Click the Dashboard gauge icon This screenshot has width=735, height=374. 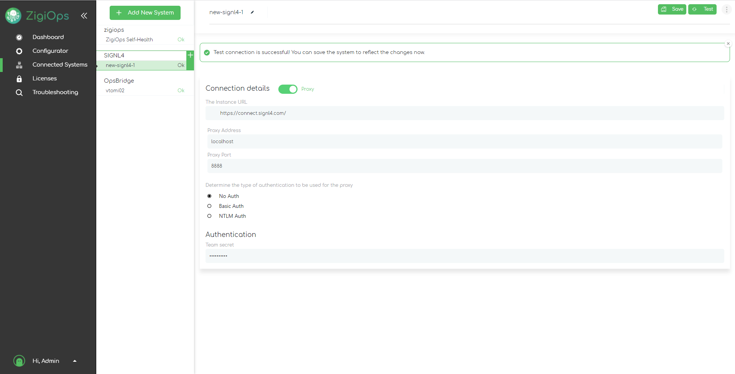(x=19, y=38)
